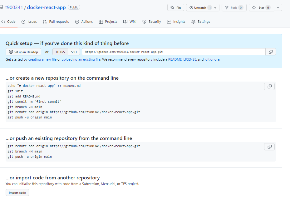Image resolution: width=290 pixels, height=200 pixels.
Task: Click the LICENSE link
Action: pos(190,59)
